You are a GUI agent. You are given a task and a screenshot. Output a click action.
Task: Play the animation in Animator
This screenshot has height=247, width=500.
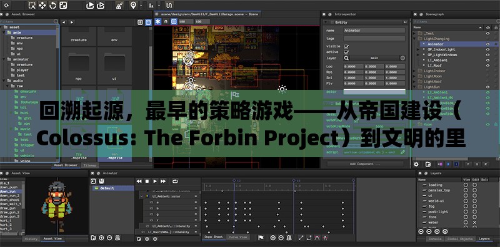coord(155,181)
